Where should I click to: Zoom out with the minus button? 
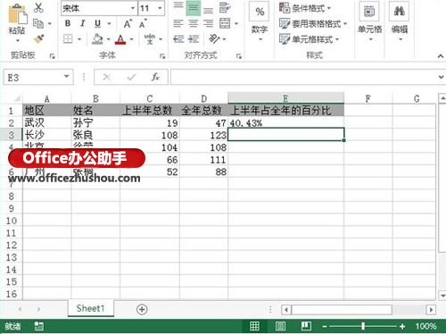point(325,327)
